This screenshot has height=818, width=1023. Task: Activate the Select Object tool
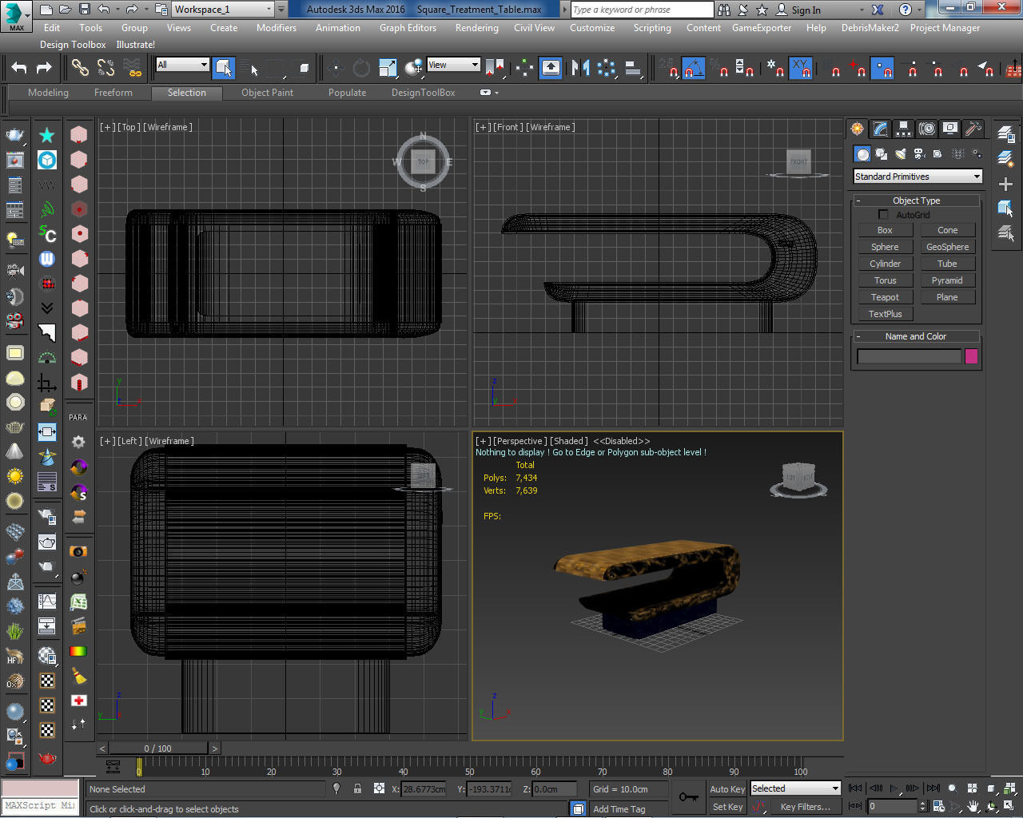tap(224, 69)
